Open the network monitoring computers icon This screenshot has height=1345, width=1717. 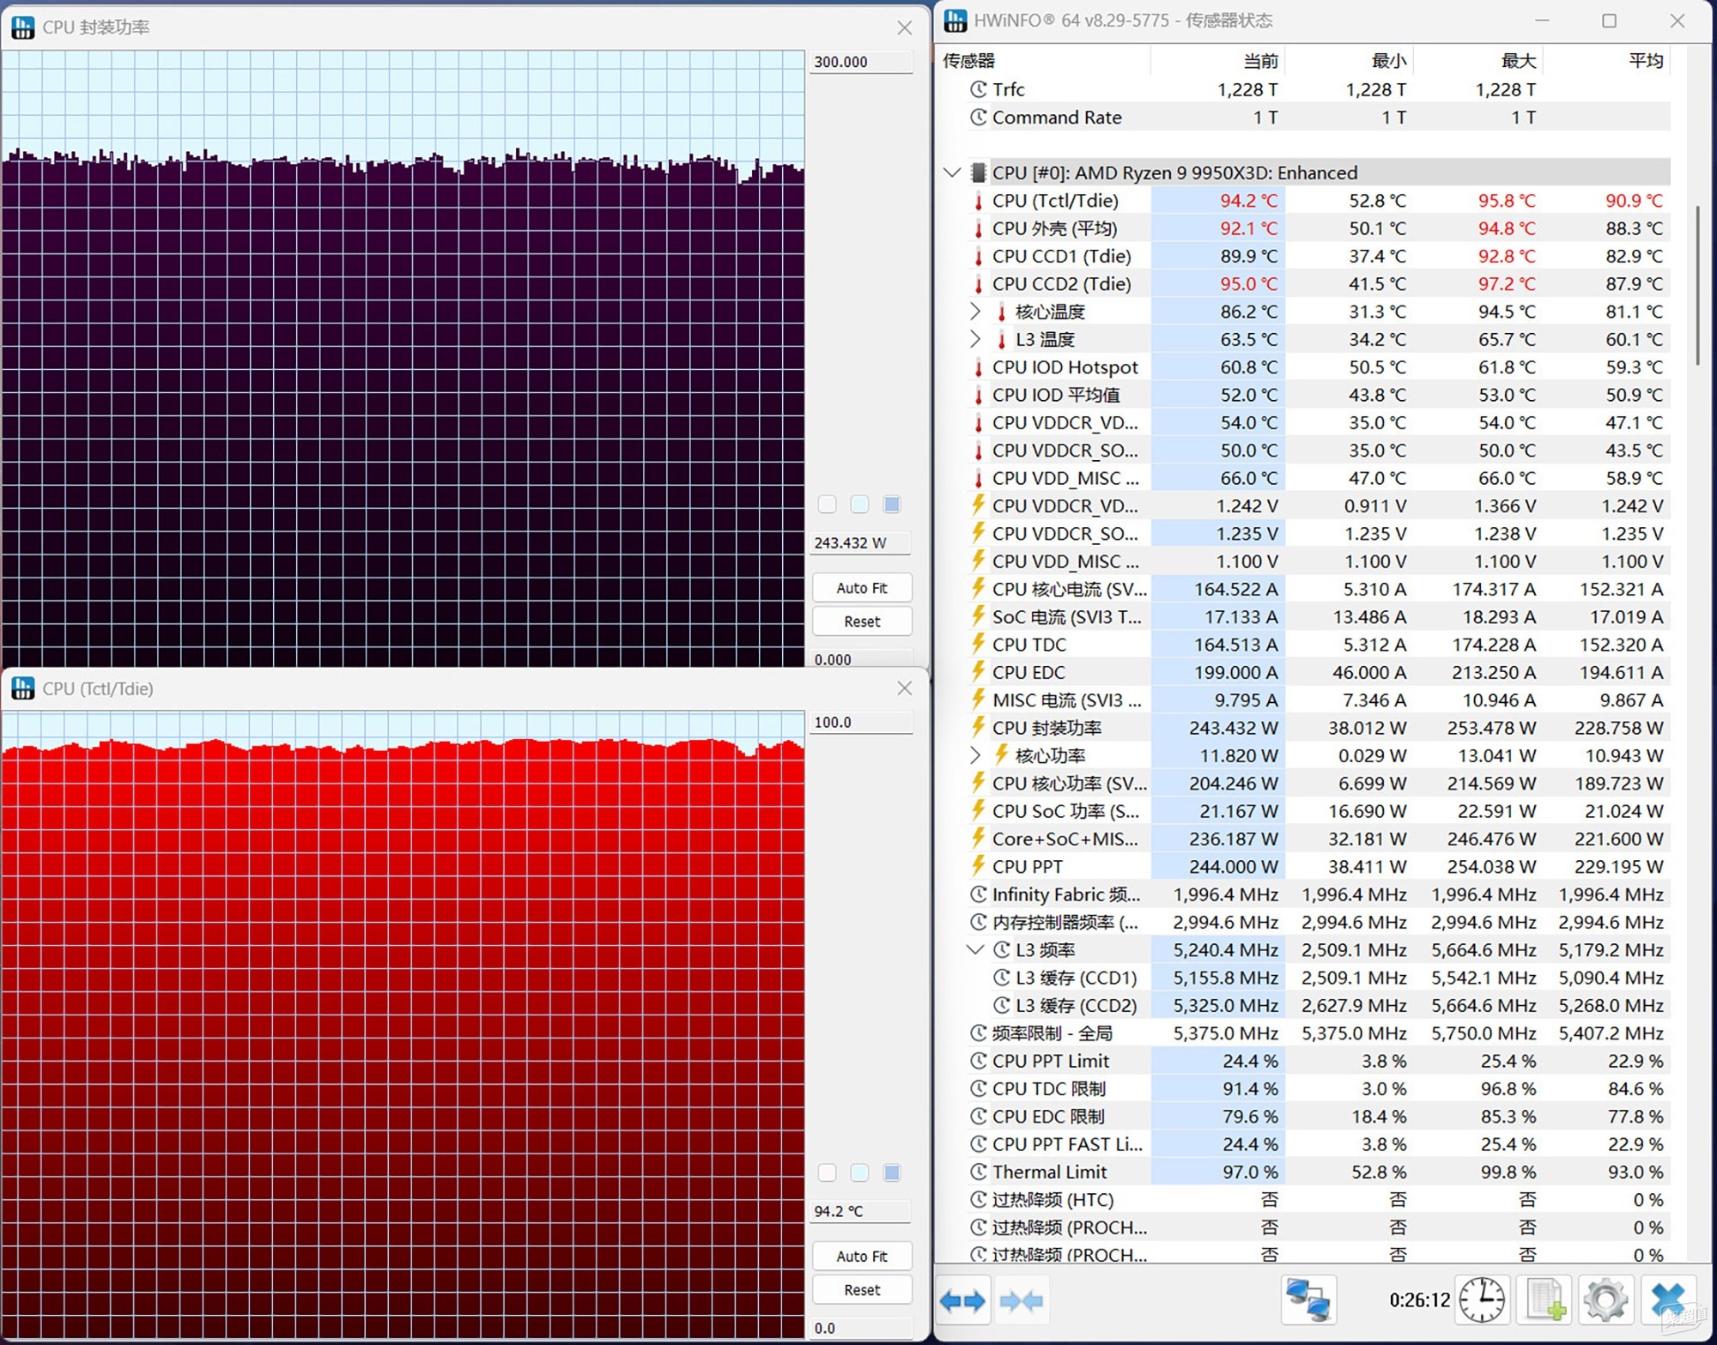[1308, 1300]
